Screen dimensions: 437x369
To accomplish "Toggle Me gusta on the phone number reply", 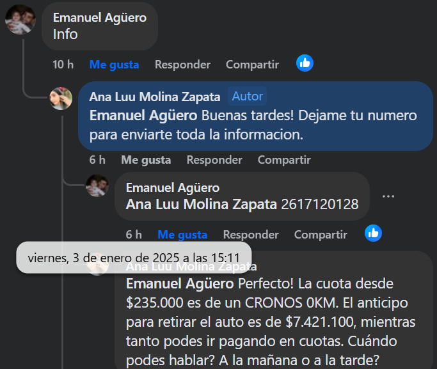I will pyautogui.click(x=182, y=235).
